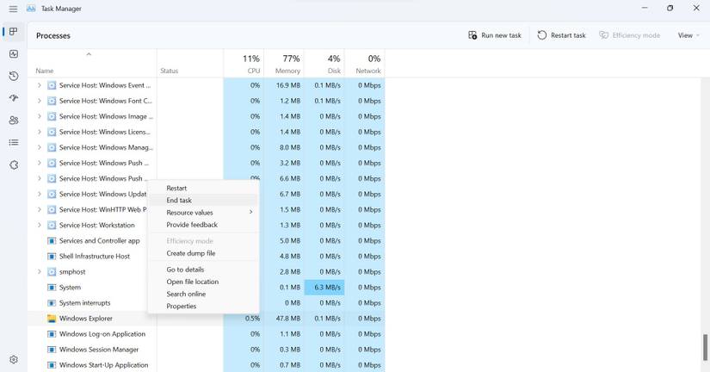Select the Windows Explorer process row
Viewport: 710px width, 372px height.
86,319
